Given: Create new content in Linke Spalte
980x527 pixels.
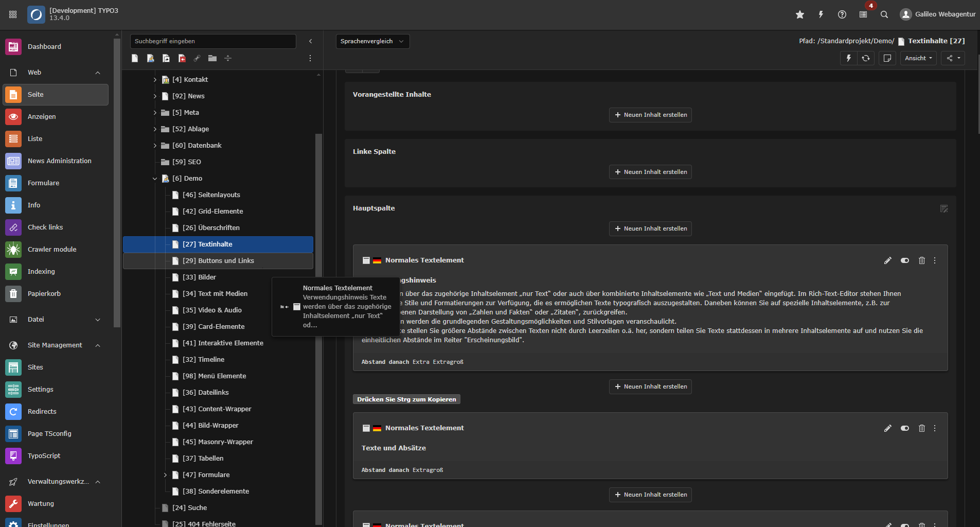Looking at the screenshot, I should click(650, 172).
